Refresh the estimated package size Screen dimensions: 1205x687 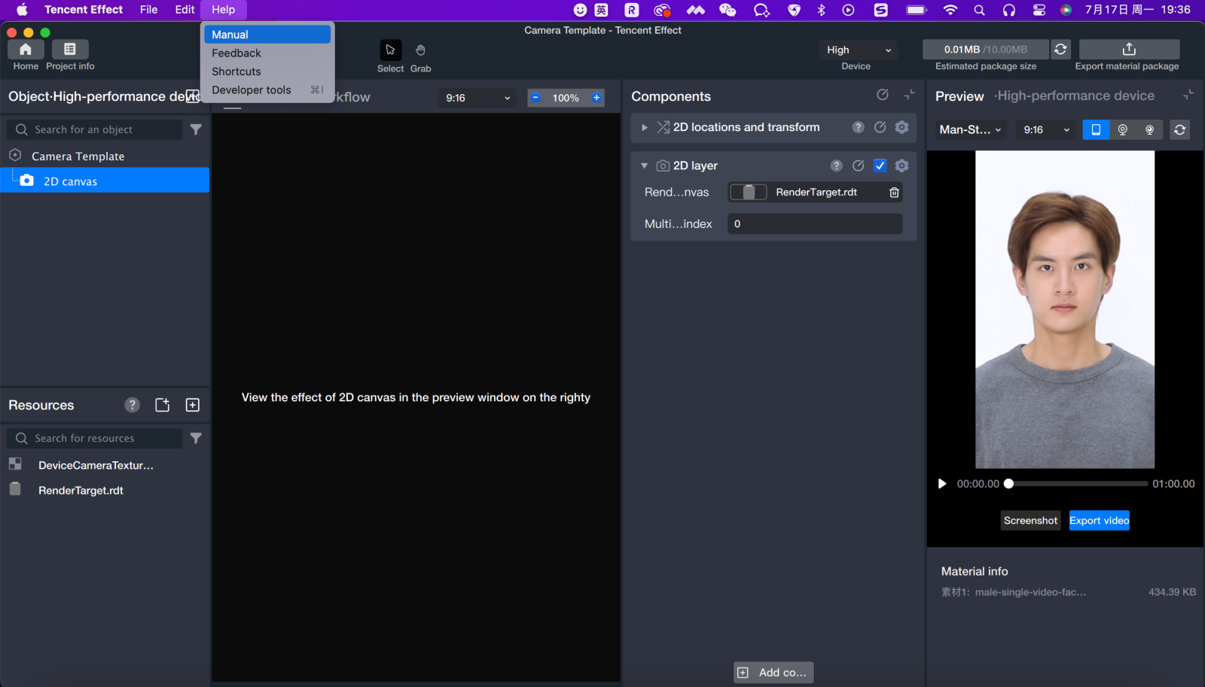[x=1060, y=49]
